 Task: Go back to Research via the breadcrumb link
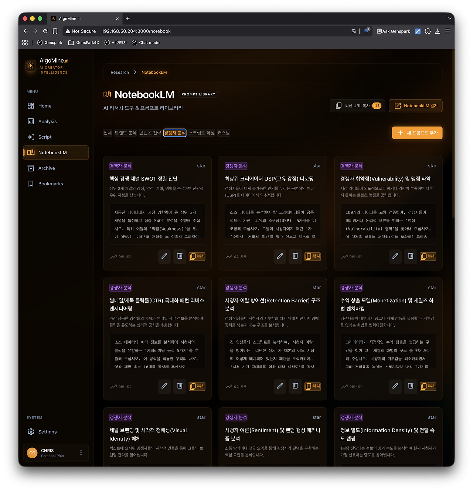tap(120, 72)
